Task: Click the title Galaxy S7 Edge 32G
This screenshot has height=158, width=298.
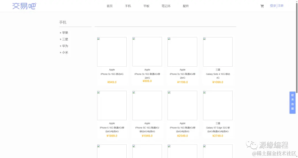Action: [218, 129]
